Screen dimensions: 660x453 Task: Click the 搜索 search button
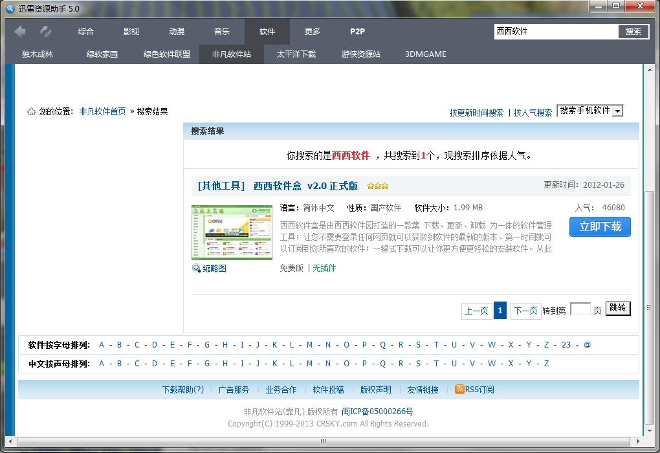[x=633, y=31]
